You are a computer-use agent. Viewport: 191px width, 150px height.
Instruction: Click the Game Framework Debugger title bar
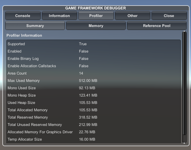pos(96,8)
